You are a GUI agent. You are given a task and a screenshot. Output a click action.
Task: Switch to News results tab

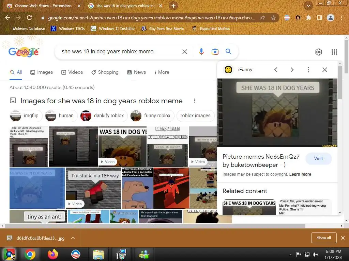click(136, 72)
